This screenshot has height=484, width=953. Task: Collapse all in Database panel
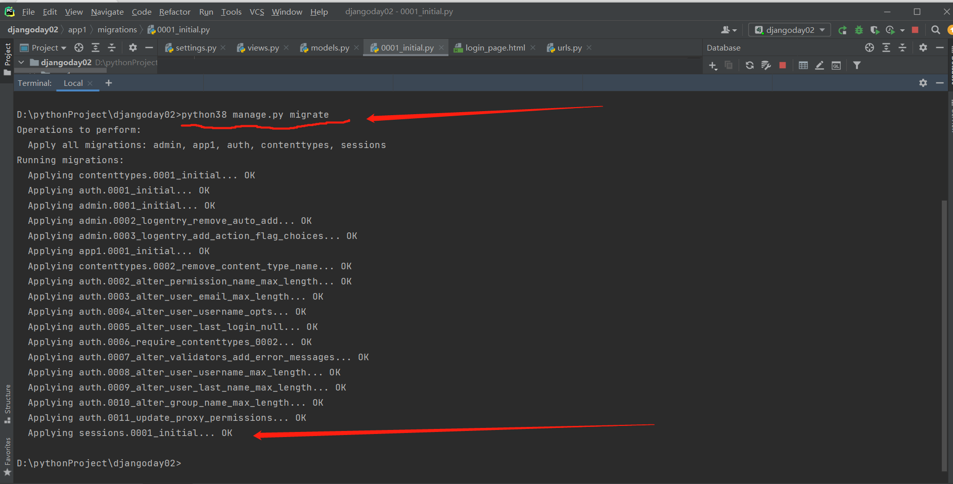coord(902,47)
